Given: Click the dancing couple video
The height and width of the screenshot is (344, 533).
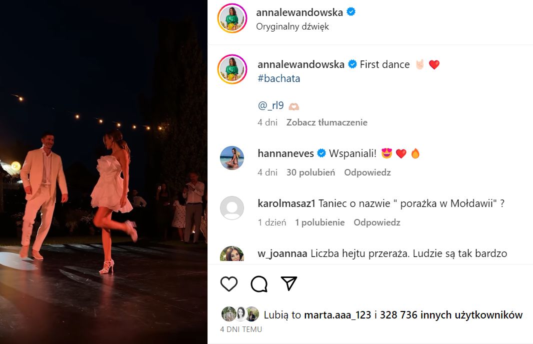Looking at the screenshot, I should coord(103,172).
